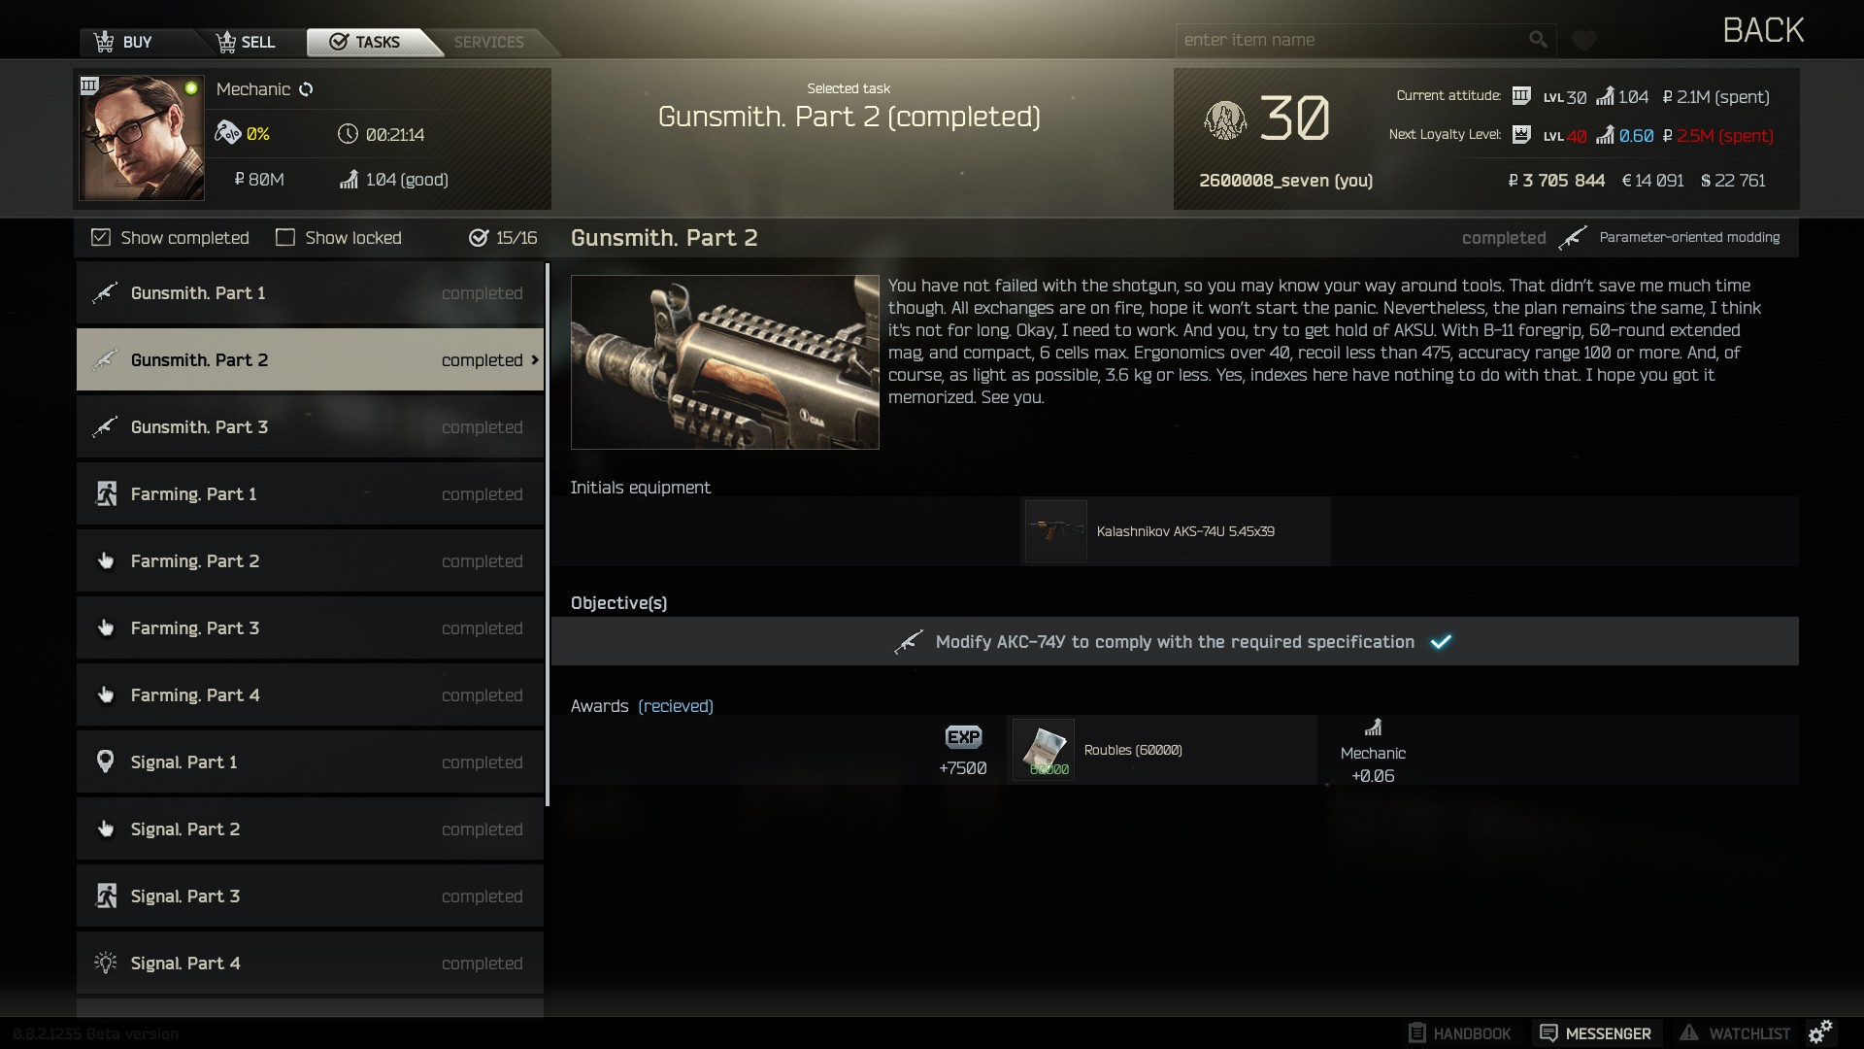Click the Kalashnikov AKS-74U item icon
Image resolution: width=1864 pixels, height=1049 pixels.
click(x=1055, y=531)
